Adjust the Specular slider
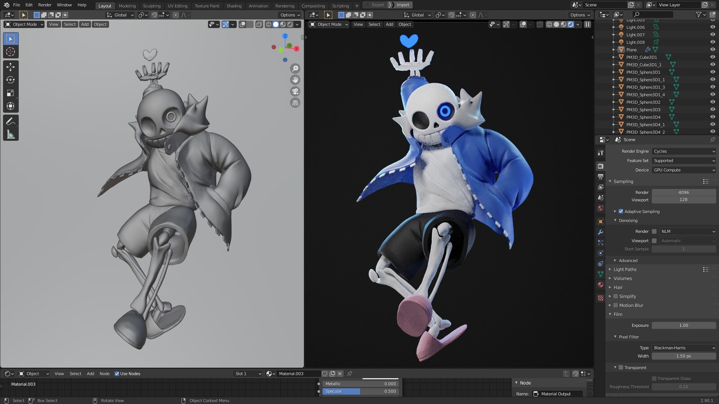This screenshot has width=719, height=404. click(x=360, y=391)
